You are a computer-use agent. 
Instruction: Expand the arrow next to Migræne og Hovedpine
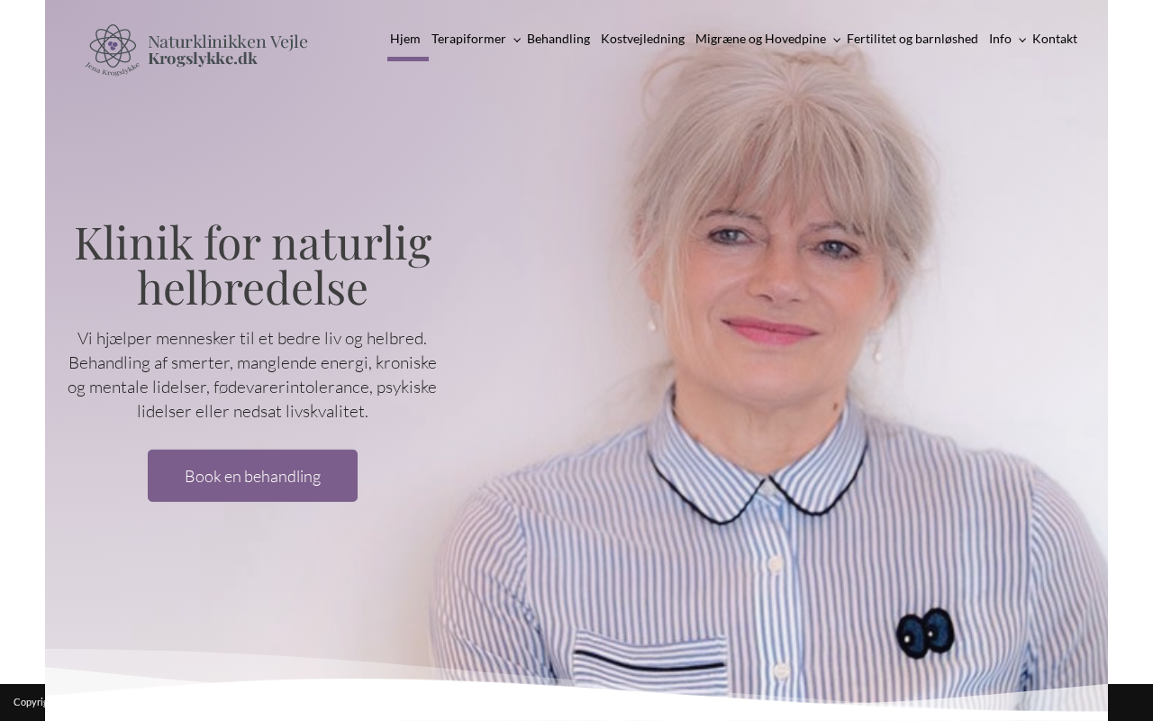coord(837,40)
